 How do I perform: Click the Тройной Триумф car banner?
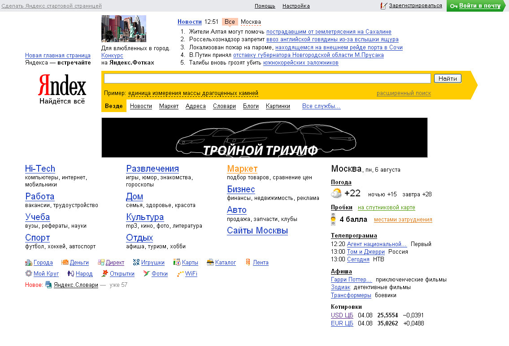(x=264, y=138)
